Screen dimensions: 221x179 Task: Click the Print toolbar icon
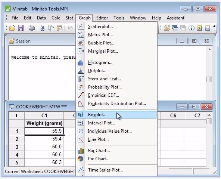(x=32, y=28)
